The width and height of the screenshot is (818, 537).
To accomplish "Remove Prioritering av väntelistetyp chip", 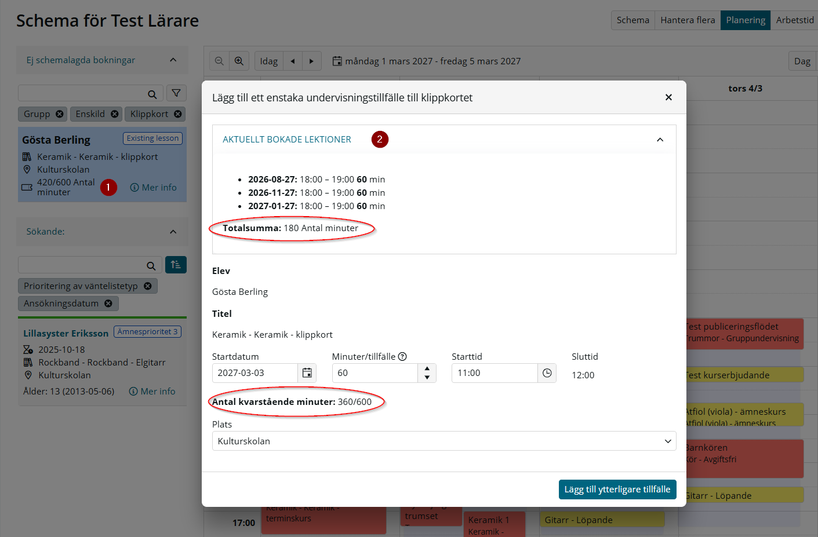I will (147, 286).
